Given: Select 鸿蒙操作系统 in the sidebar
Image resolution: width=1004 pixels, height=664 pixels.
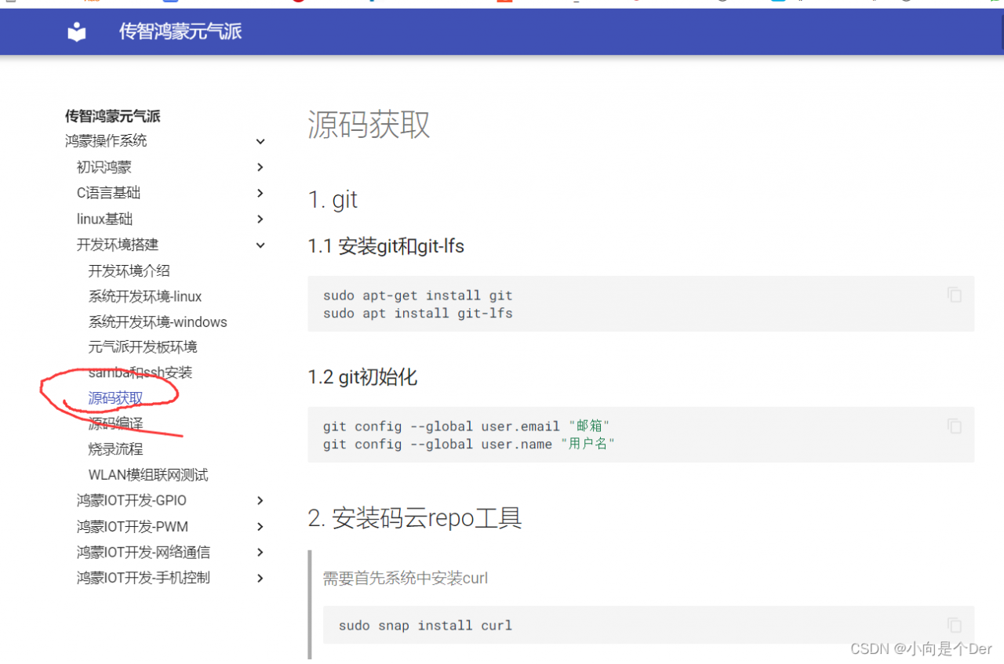Looking at the screenshot, I should pyautogui.click(x=106, y=141).
